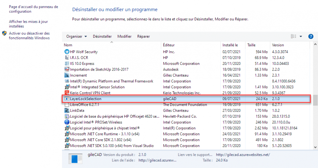Click version 10.1.18121.8164 cell
Screen dimensions: 318x168
(x=285, y=128)
